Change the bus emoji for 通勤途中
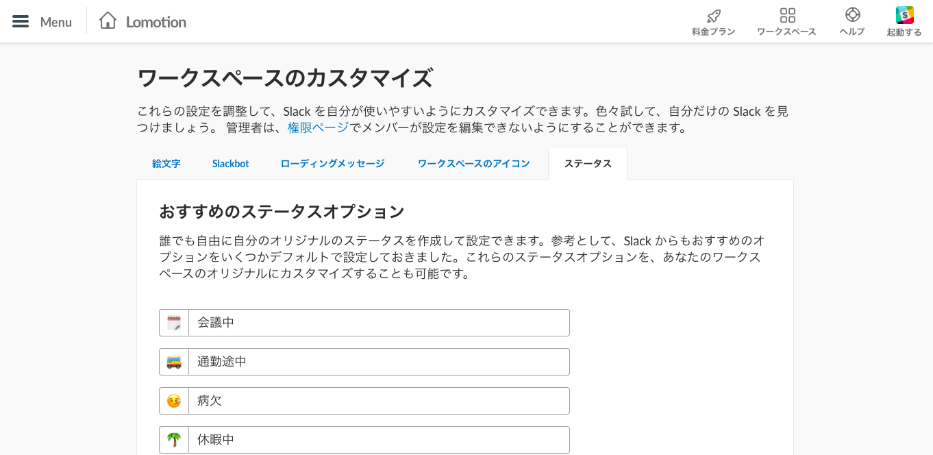The width and height of the screenshot is (933, 455). tap(174, 362)
